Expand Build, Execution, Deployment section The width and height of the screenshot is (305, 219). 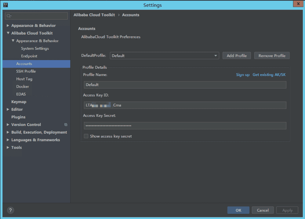[8, 132]
